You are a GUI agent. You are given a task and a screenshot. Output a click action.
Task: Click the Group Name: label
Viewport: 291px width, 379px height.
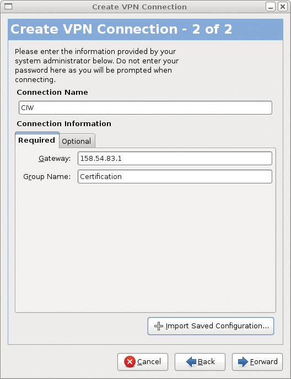(x=47, y=177)
